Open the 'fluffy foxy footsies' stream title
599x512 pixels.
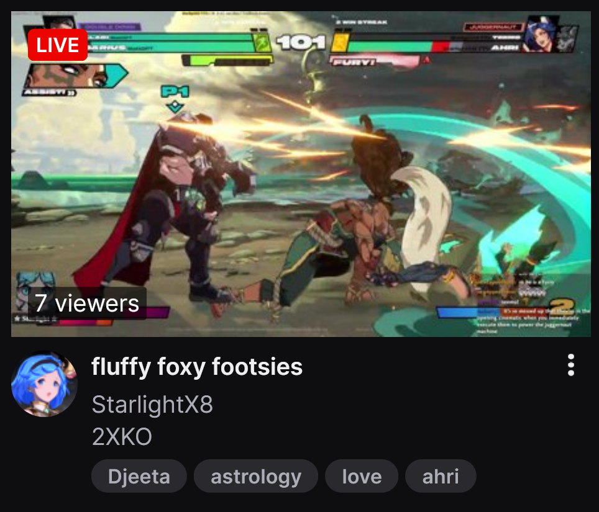(197, 367)
